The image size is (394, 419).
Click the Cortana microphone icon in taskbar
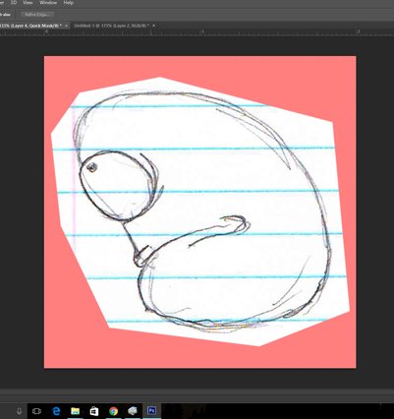point(19,411)
